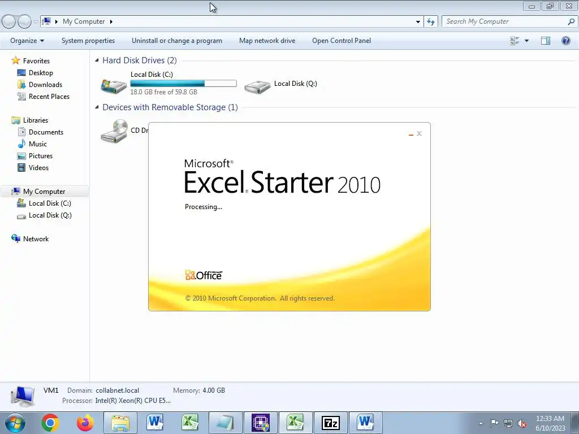This screenshot has width=579, height=434.
Task: Open Control Panel from the toolbar
Action: click(342, 41)
